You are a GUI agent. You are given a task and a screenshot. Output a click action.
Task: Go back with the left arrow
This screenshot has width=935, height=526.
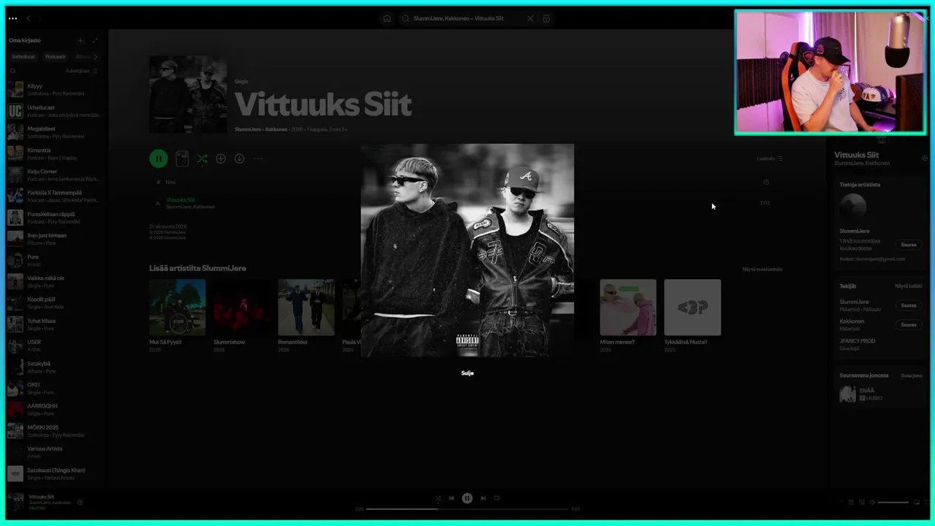tap(28, 18)
